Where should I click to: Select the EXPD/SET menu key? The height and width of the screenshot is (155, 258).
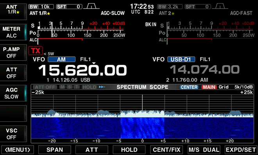241,150
